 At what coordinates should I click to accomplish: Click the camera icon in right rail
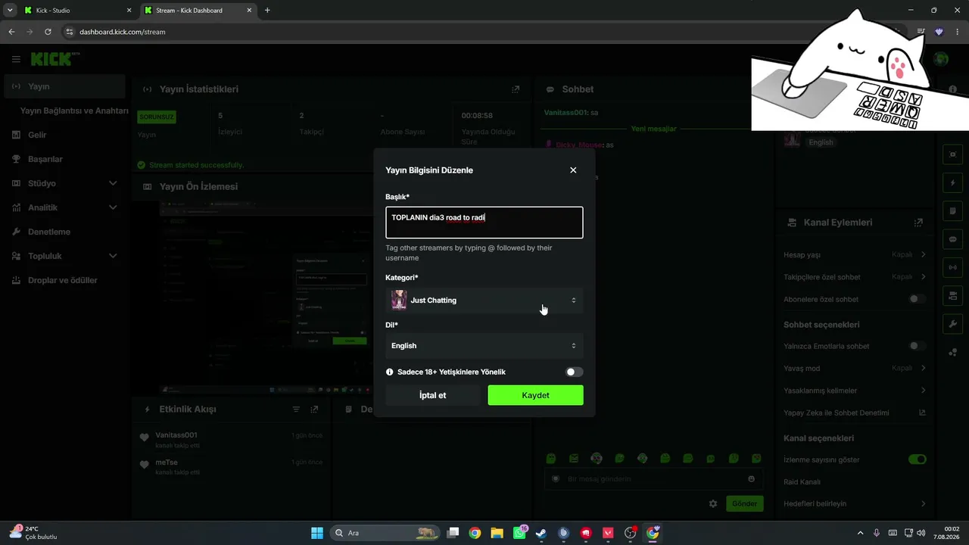[x=952, y=295]
